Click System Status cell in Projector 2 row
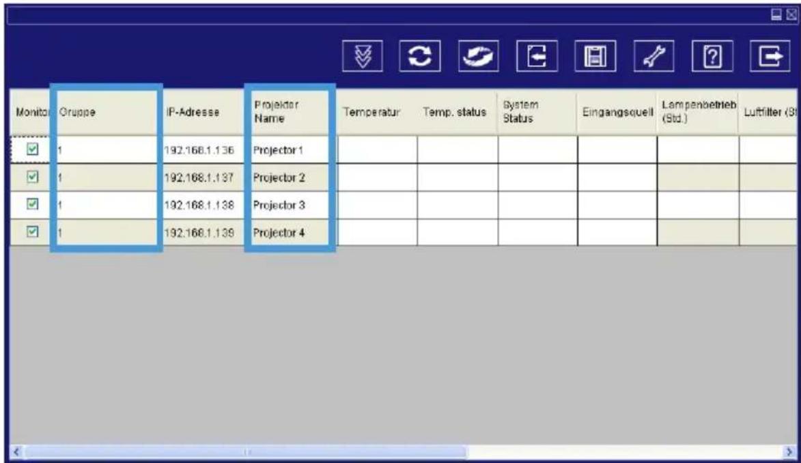 pos(537,178)
